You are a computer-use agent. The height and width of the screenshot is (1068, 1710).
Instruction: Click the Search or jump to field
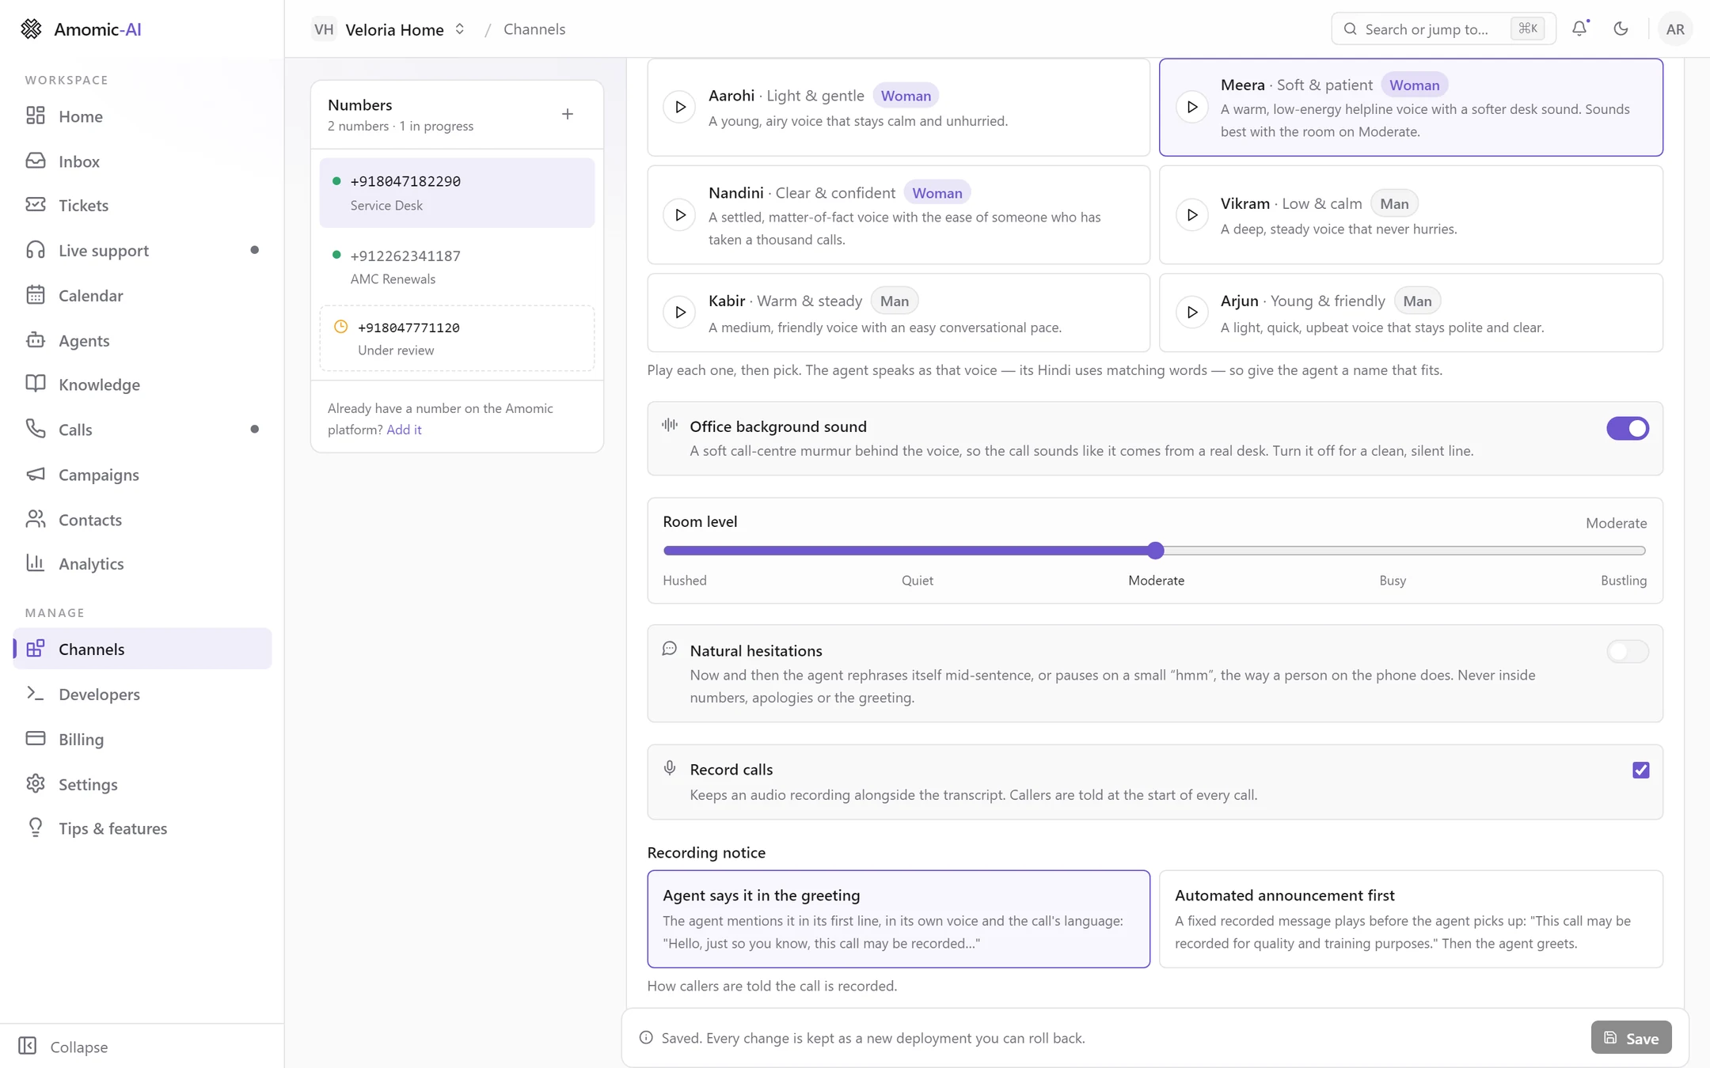pyautogui.click(x=1443, y=29)
